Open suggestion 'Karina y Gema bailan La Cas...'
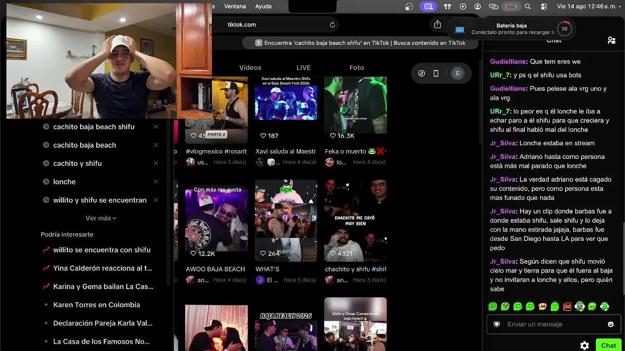Image resolution: width=625 pixels, height=351 pixels. pos(103,287)
